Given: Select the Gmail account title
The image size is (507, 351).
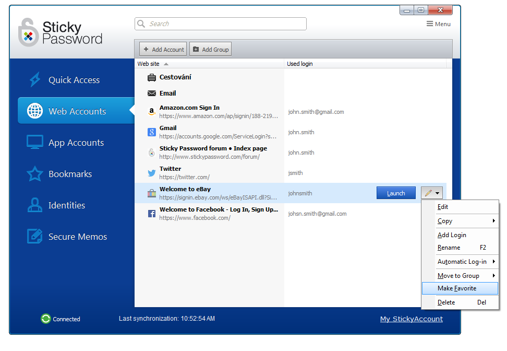Looking at the screenshot, I should click(x=168, y=128).
